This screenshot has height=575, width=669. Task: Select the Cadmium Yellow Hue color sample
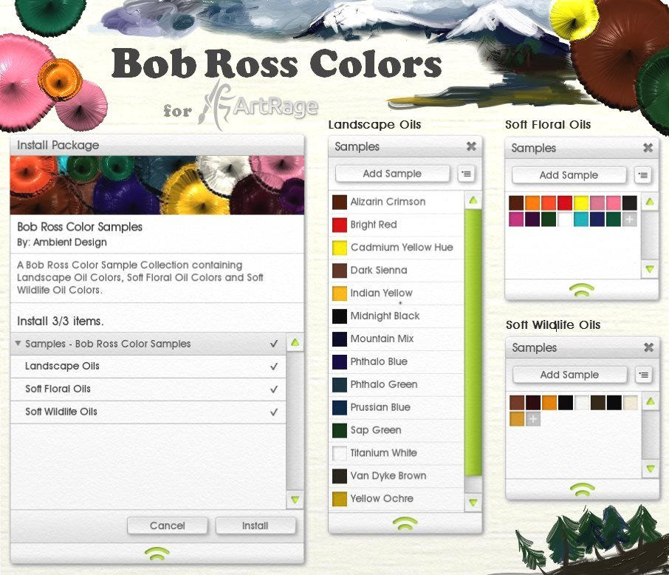(x=397, y=248)
